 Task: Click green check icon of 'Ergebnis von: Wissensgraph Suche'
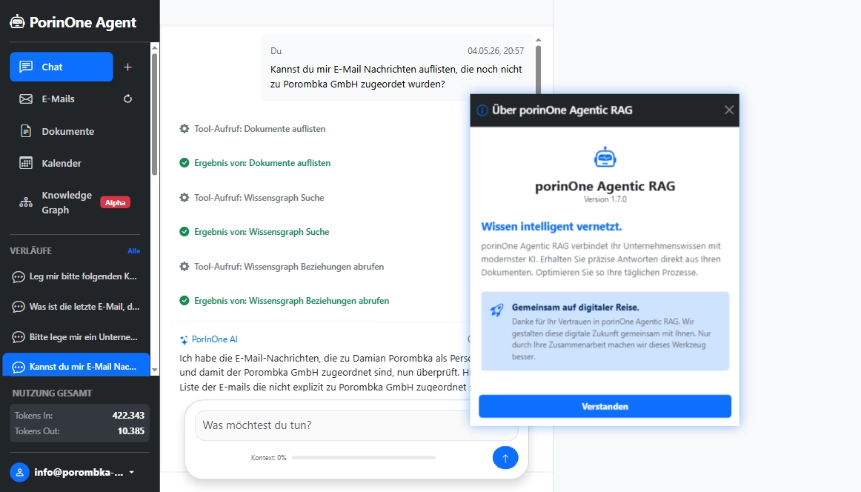tap(184, 232)
